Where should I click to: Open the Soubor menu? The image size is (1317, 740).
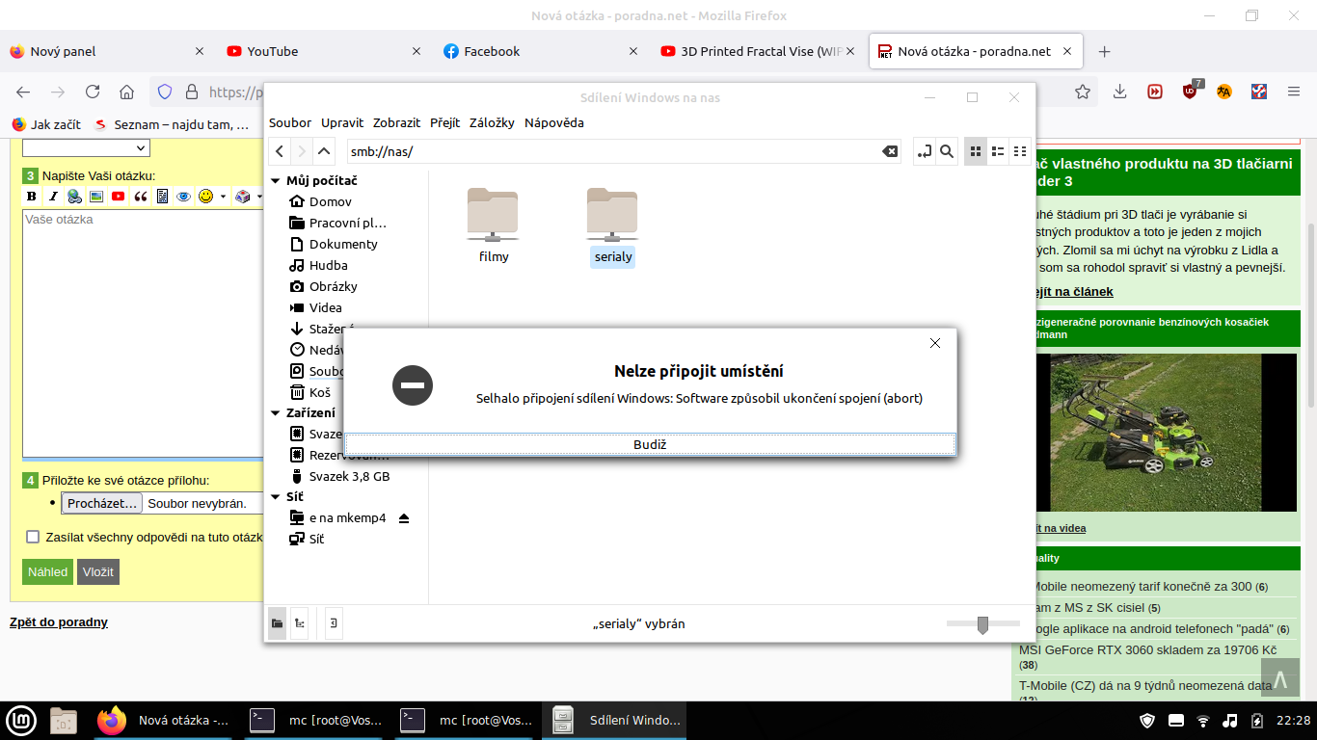pyautogui.click(x=290, y=122)
